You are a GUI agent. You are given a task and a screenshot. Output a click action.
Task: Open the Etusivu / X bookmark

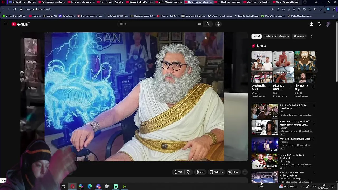pos(50,16)
